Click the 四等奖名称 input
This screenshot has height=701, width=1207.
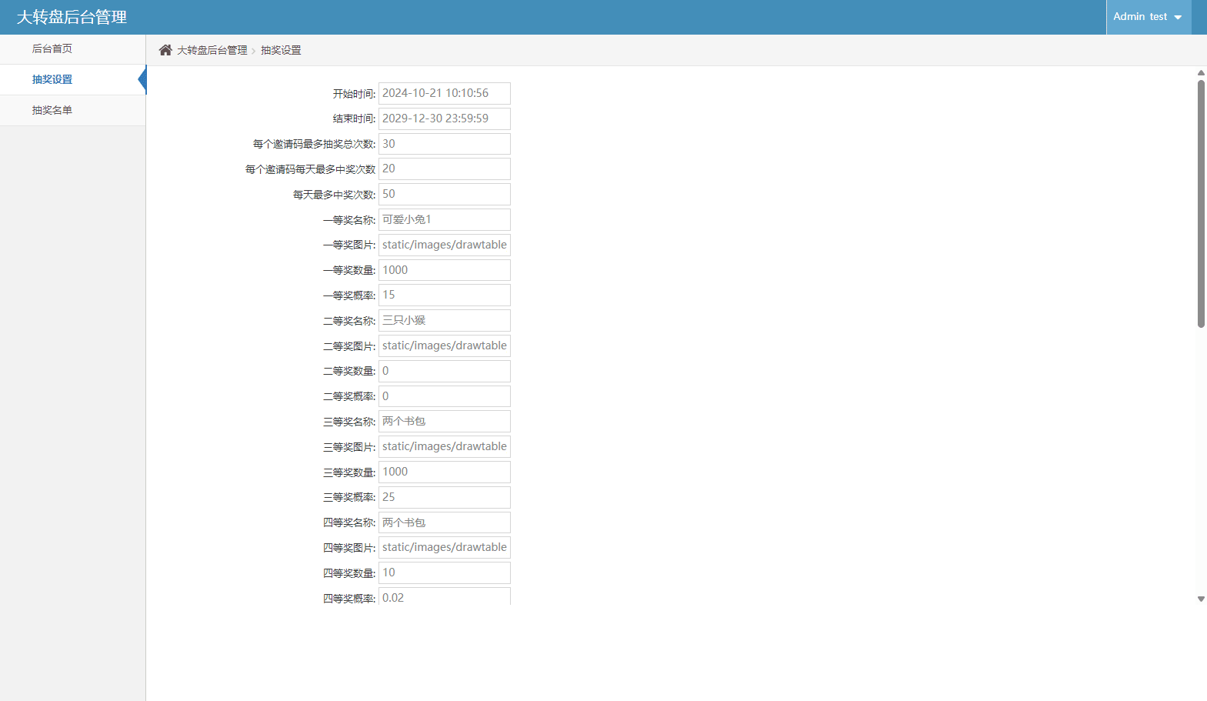pos(445,522)
